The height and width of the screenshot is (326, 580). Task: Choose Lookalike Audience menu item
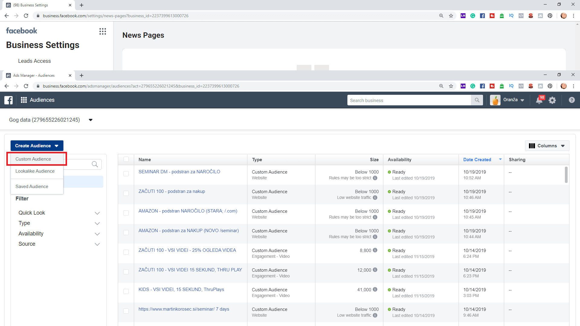pyautogui.click(x=35, y=171)
